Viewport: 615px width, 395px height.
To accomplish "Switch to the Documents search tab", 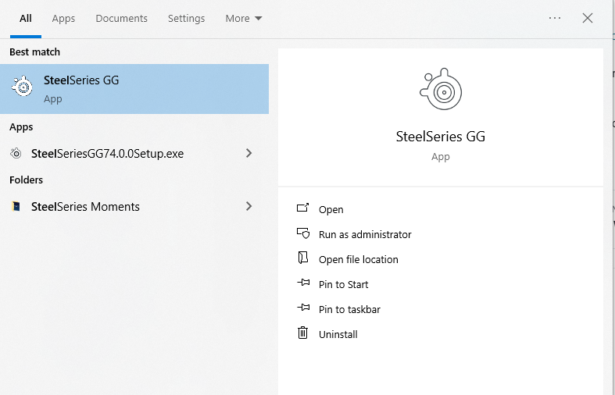I will (121, 18).
